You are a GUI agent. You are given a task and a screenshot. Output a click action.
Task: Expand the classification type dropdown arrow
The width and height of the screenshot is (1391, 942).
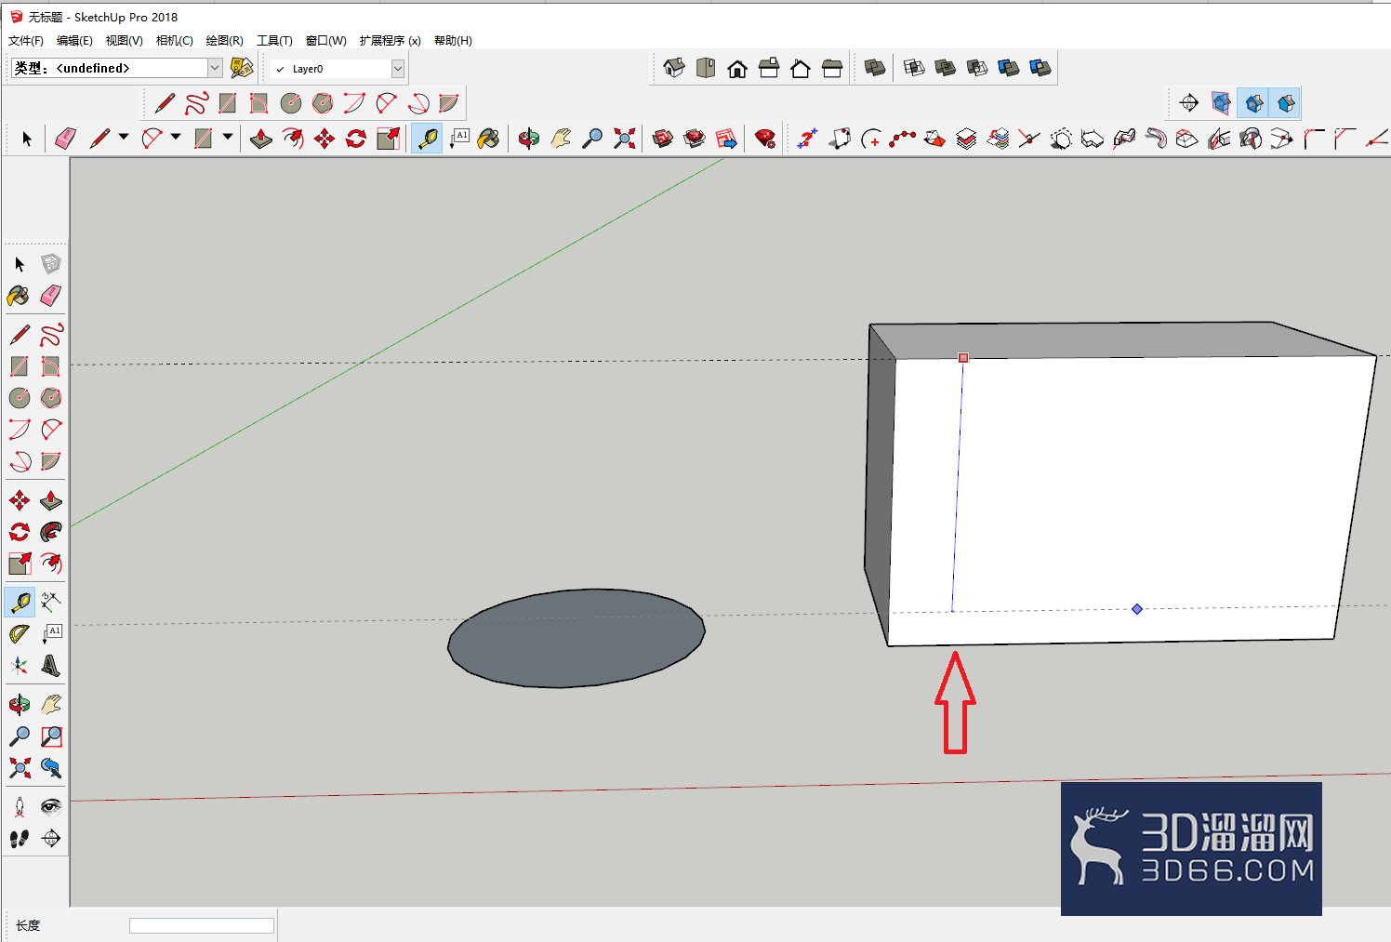[215, 68]
